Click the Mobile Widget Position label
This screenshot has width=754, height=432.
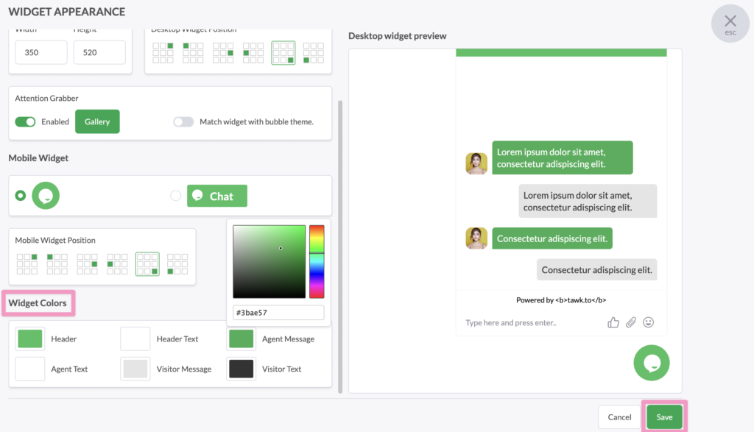click(55, 240)
